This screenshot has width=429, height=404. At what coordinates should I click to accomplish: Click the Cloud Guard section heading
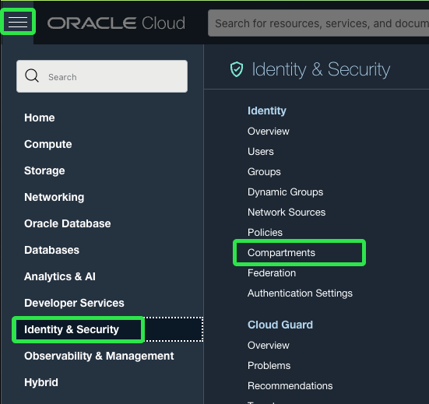click(280, 325)
